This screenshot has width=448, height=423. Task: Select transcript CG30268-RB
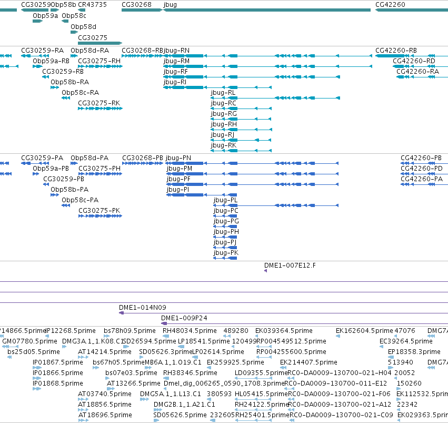click(142, 51)
